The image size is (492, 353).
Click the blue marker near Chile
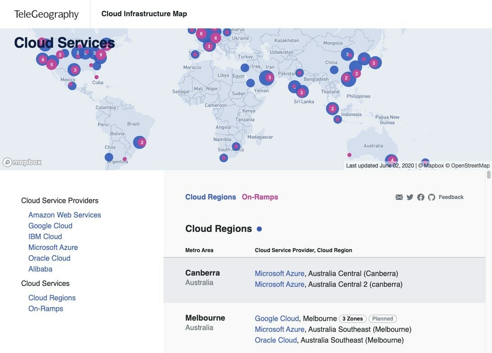click(109, 157)
